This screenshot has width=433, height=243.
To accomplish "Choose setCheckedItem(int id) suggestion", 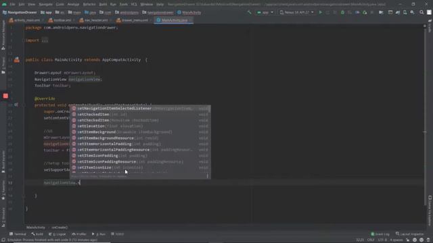I will (140, 114).
